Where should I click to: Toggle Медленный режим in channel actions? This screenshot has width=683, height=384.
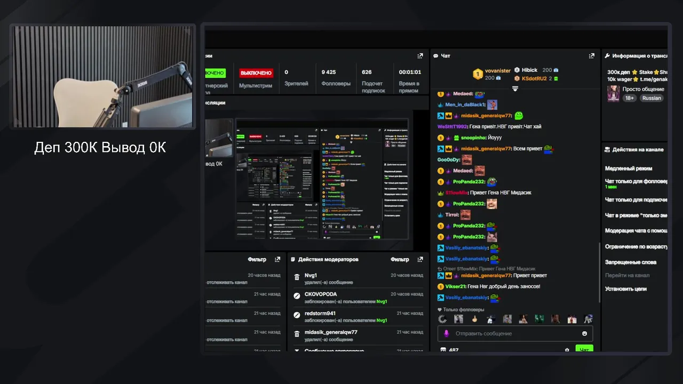(x=629, y=169)
